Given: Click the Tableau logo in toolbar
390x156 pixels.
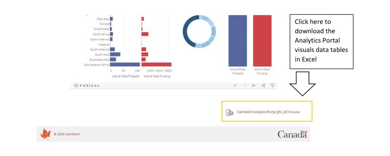Looking at the screenshot, I should pos(87,85).
